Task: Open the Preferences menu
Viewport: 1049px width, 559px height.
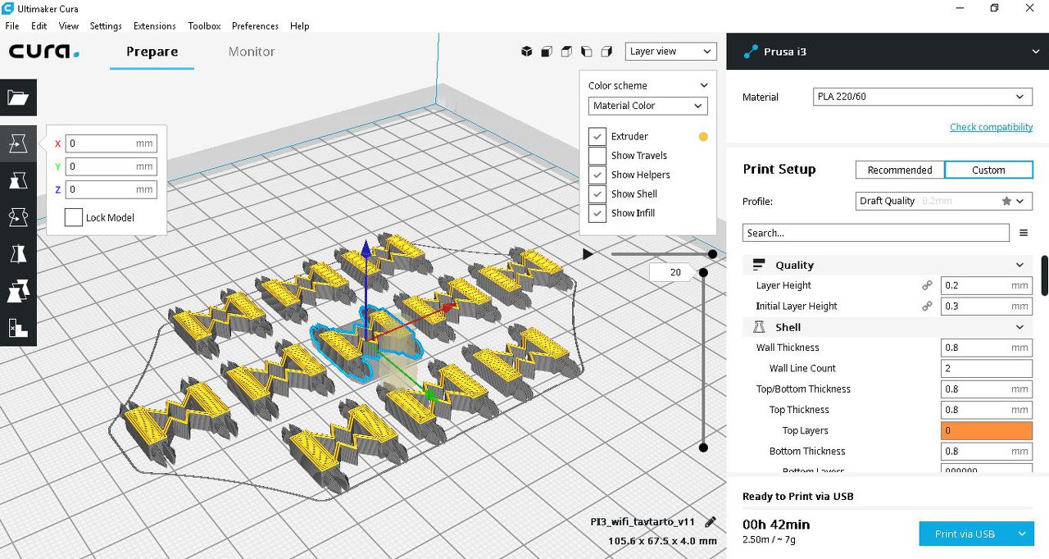Action: coord(256,26)
